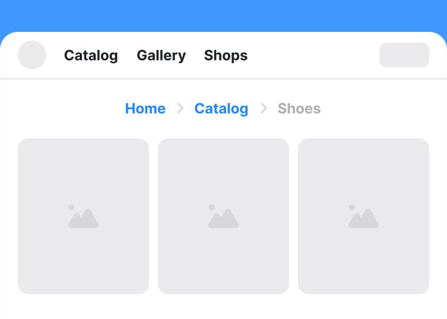Follow the Home breadcrumb link
The height and width of the screenshot is (319, 447).
click(145, 108)
